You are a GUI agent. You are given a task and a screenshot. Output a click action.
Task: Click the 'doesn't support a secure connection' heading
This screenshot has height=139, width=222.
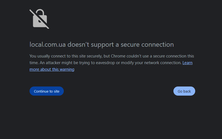point(120,45)
